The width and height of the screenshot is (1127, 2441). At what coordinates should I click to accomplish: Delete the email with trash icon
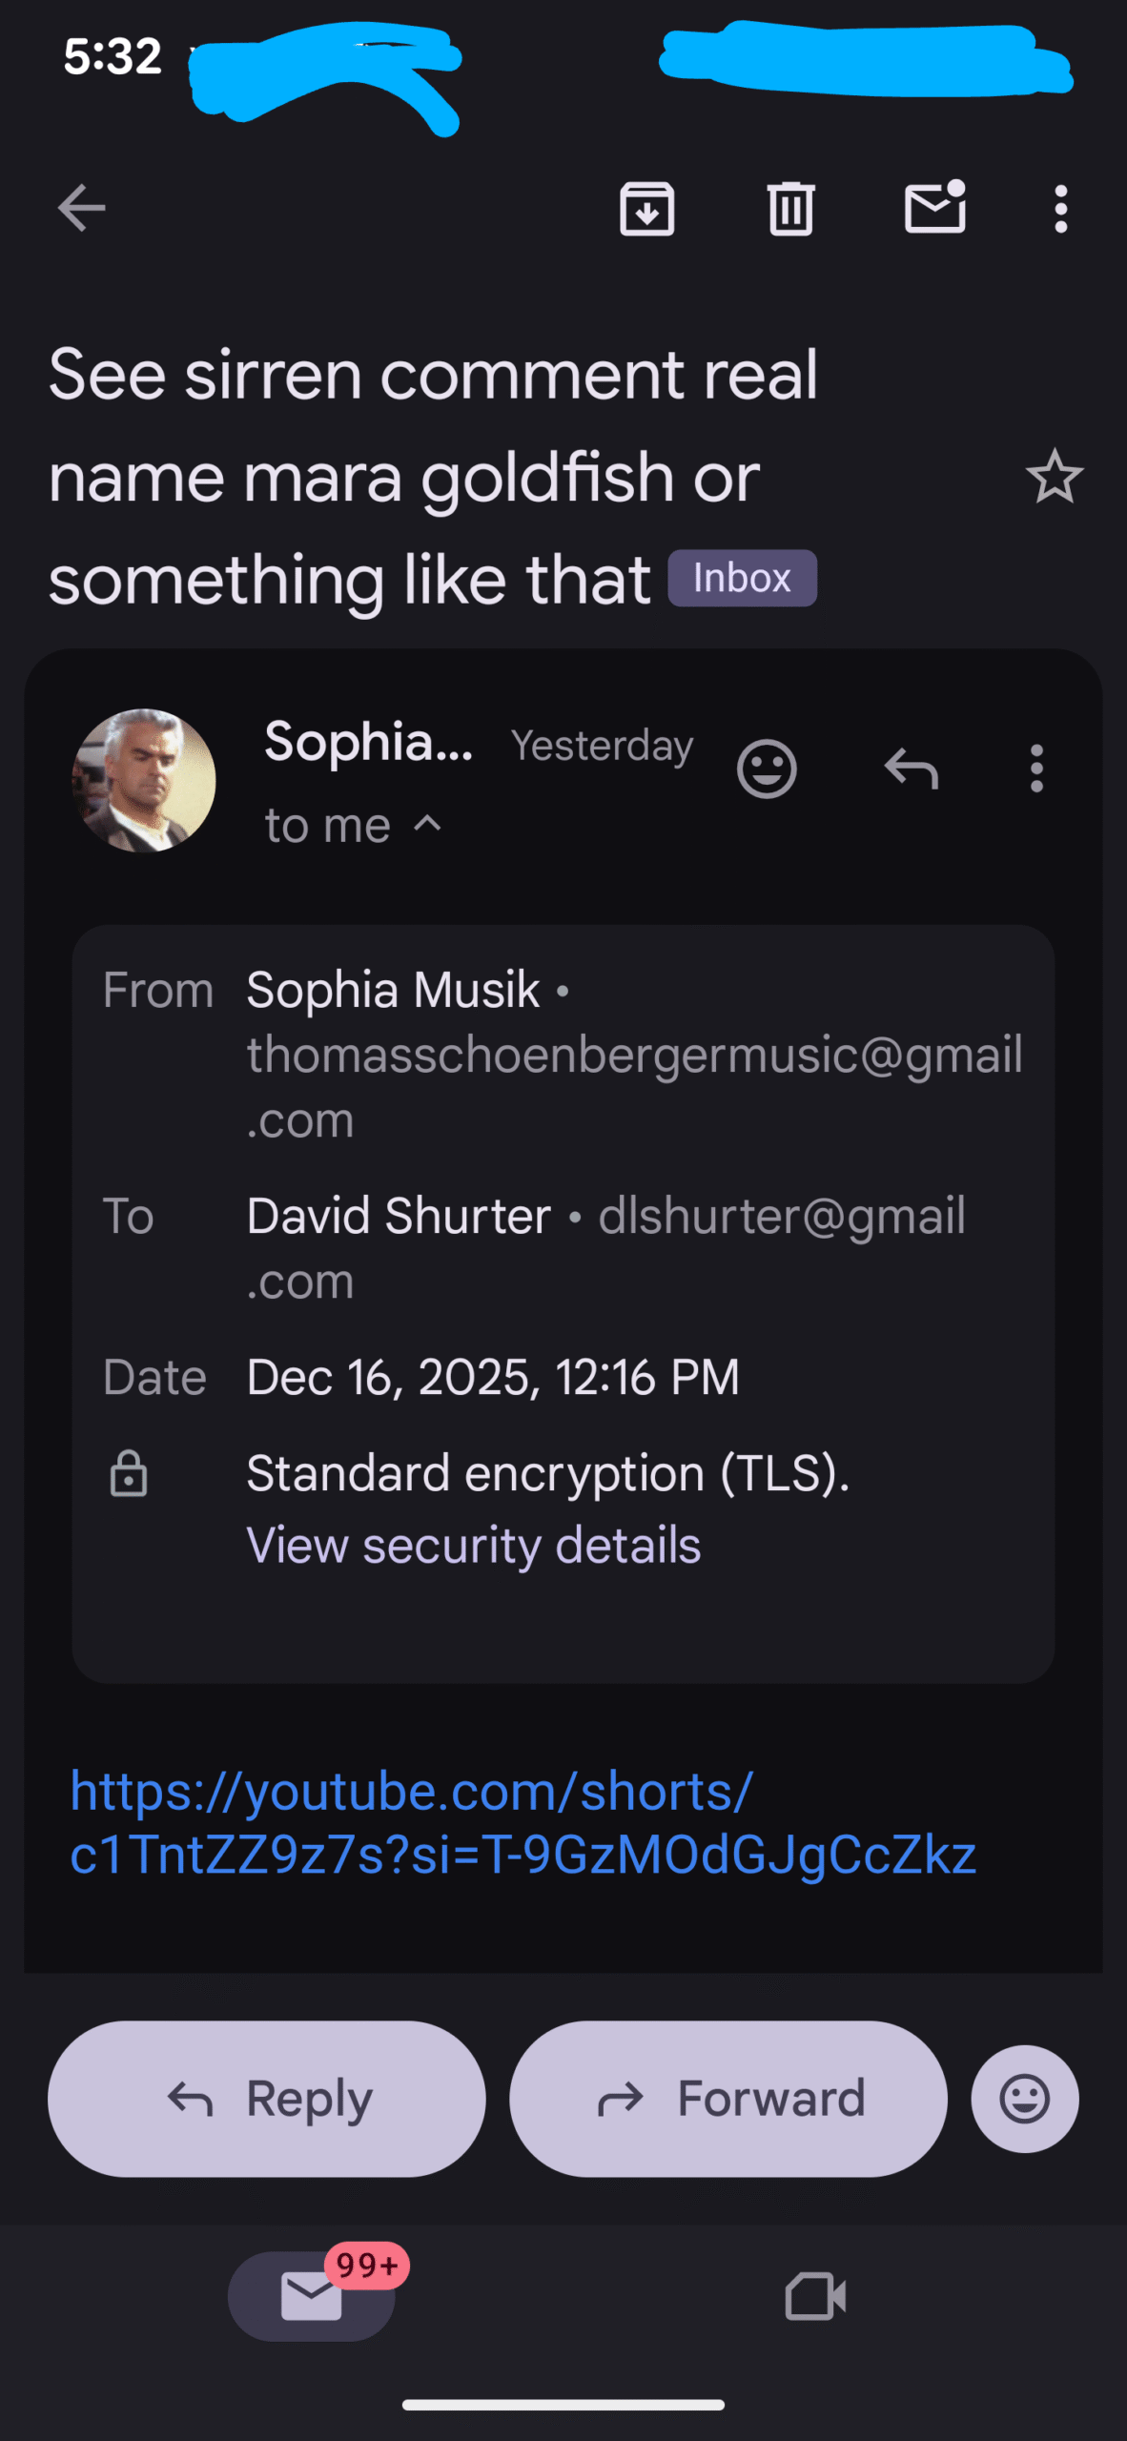pyautogui.click(x=790, y=208)
